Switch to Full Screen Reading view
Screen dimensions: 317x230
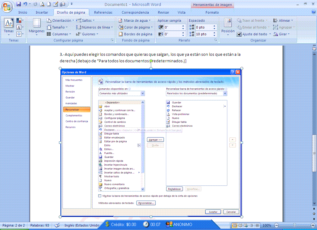pos(240,225)
